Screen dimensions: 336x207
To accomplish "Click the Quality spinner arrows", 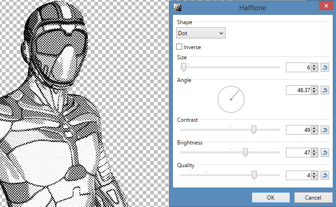I will click(x=314, y=175).
